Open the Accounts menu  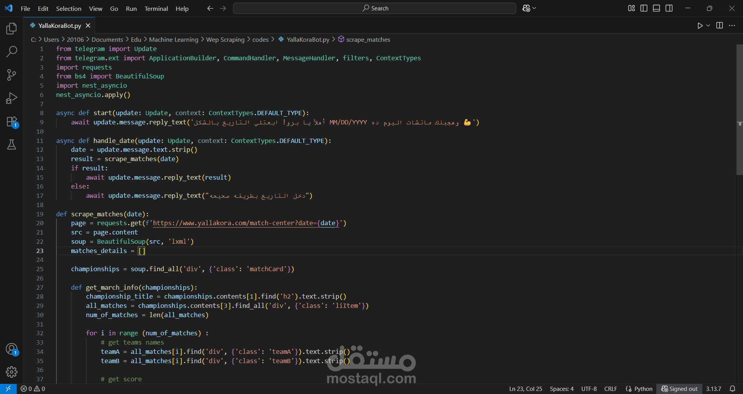12,349
